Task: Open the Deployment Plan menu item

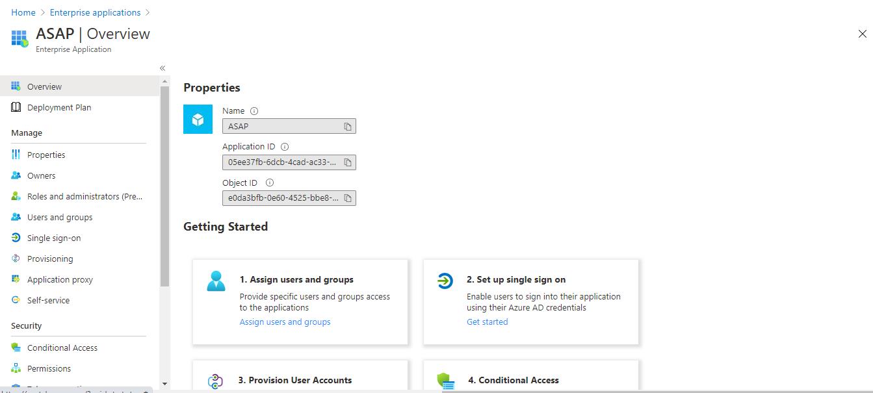Action: click(x=59, y=107)
